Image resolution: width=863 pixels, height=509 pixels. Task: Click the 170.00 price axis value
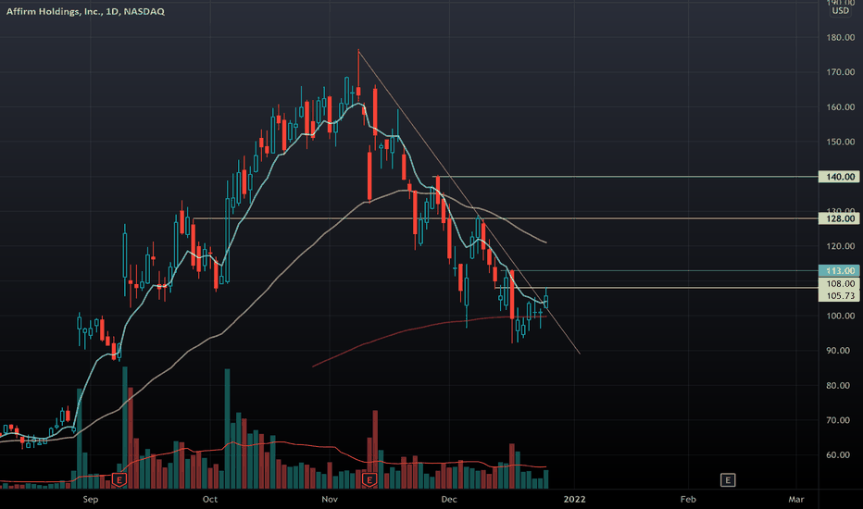841,72
